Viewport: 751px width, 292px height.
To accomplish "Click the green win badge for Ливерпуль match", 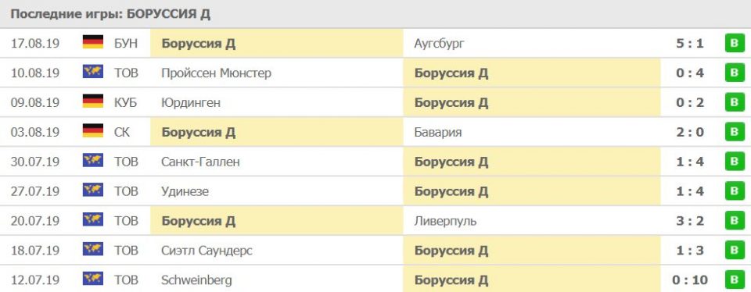I will [x=735, y=221].
